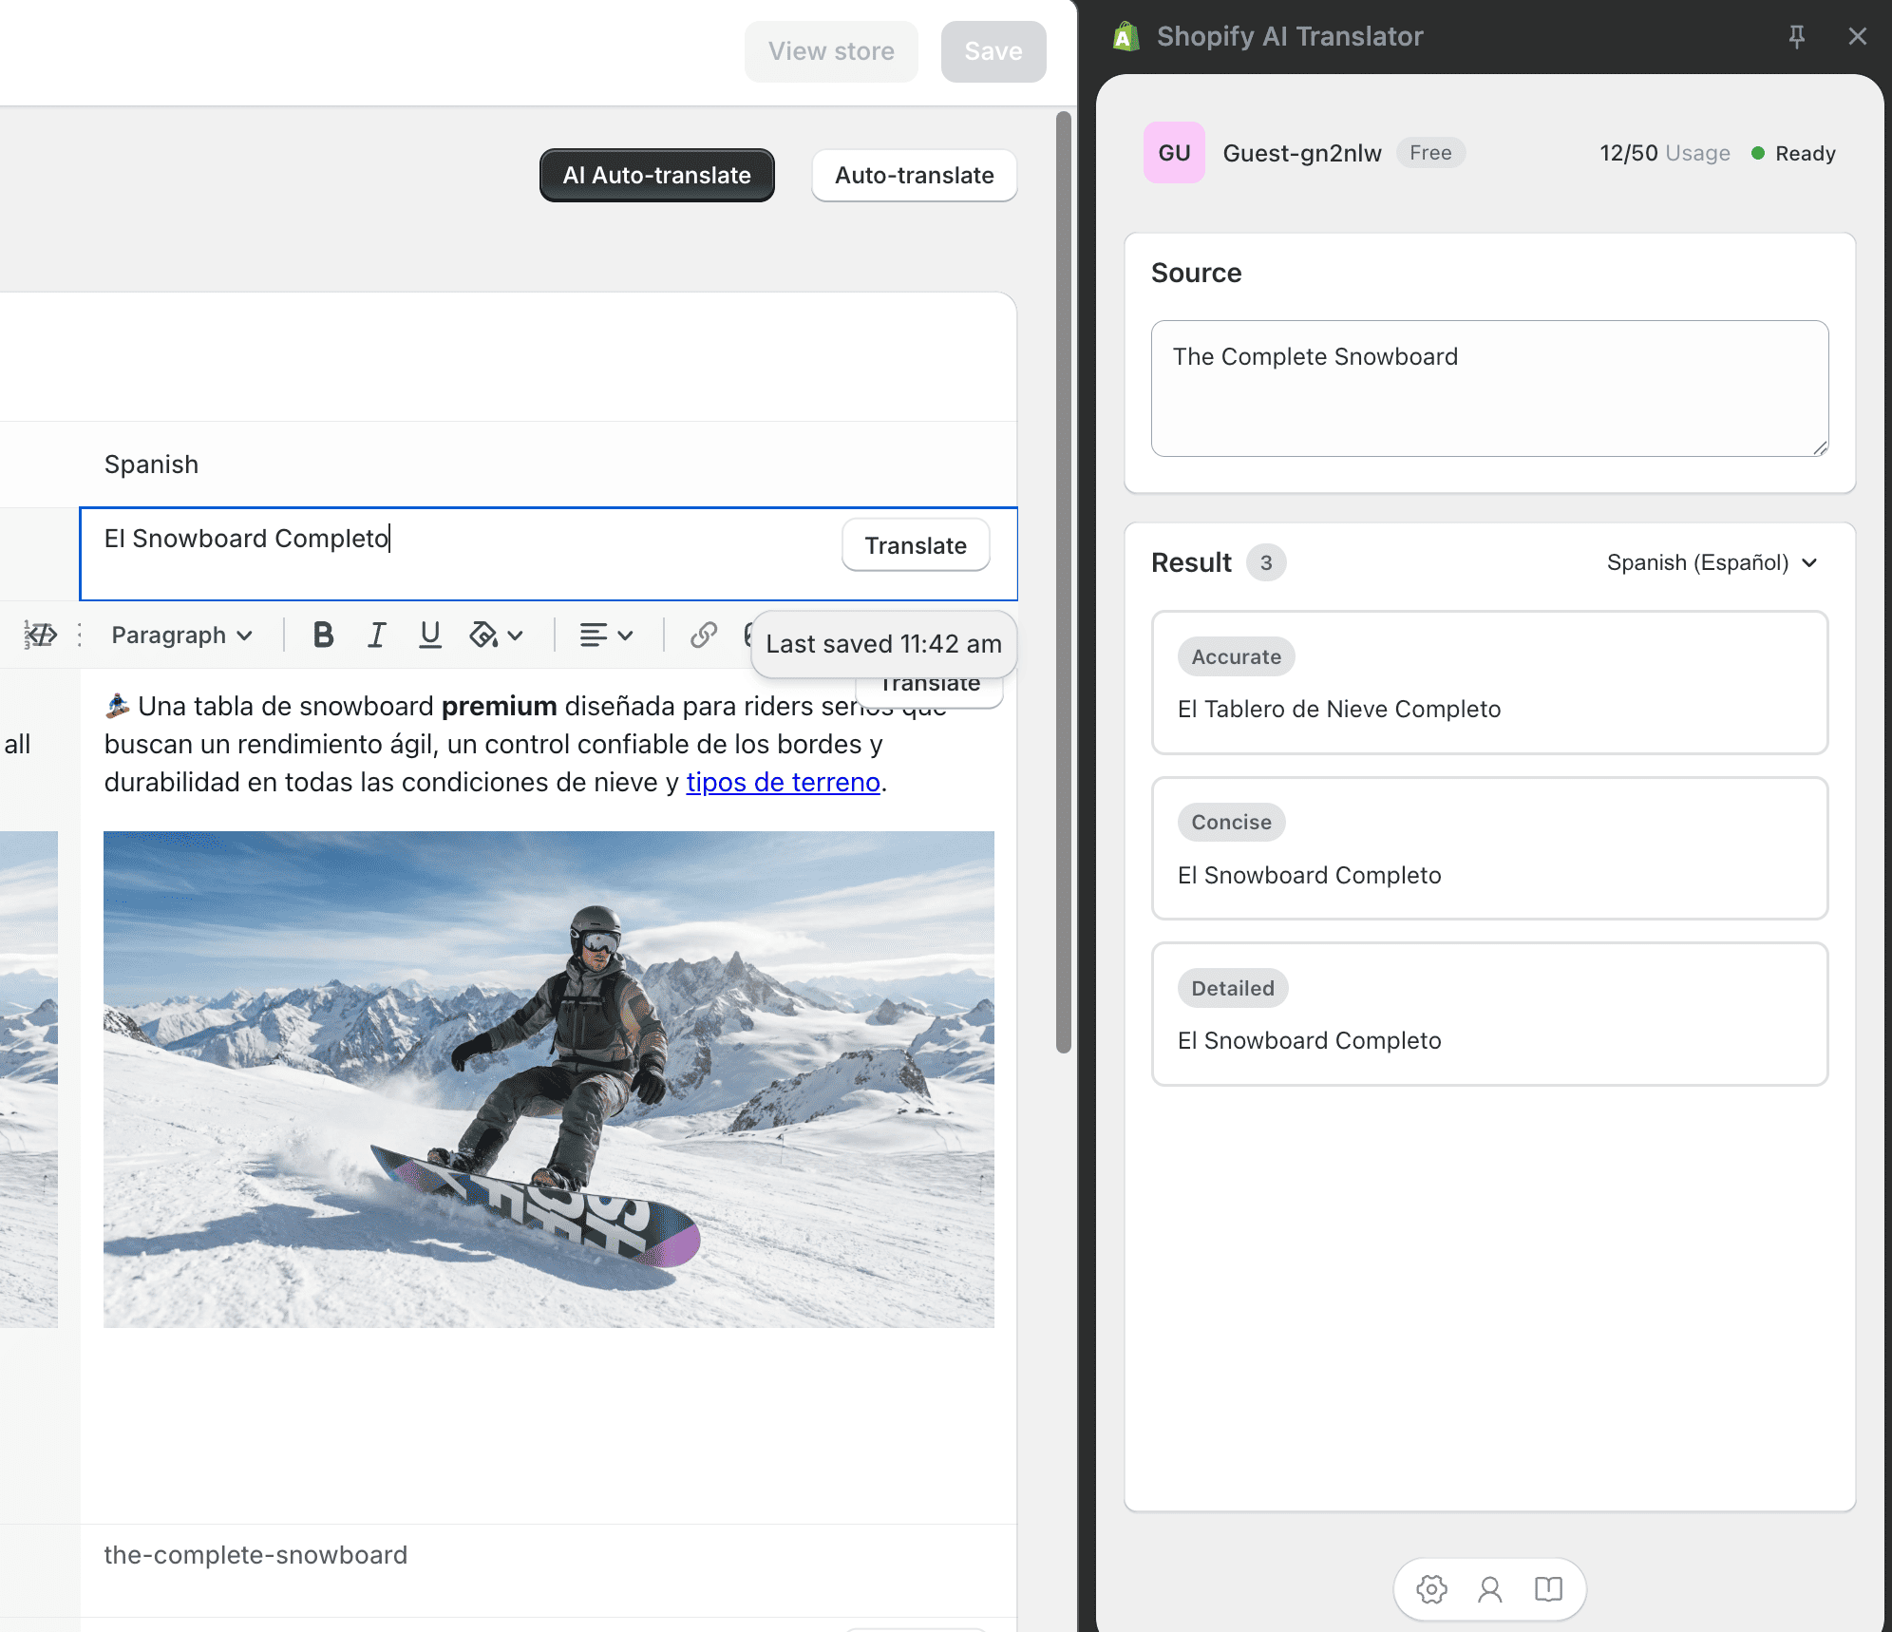Open the tipos de terreno link

click(783, 782)
